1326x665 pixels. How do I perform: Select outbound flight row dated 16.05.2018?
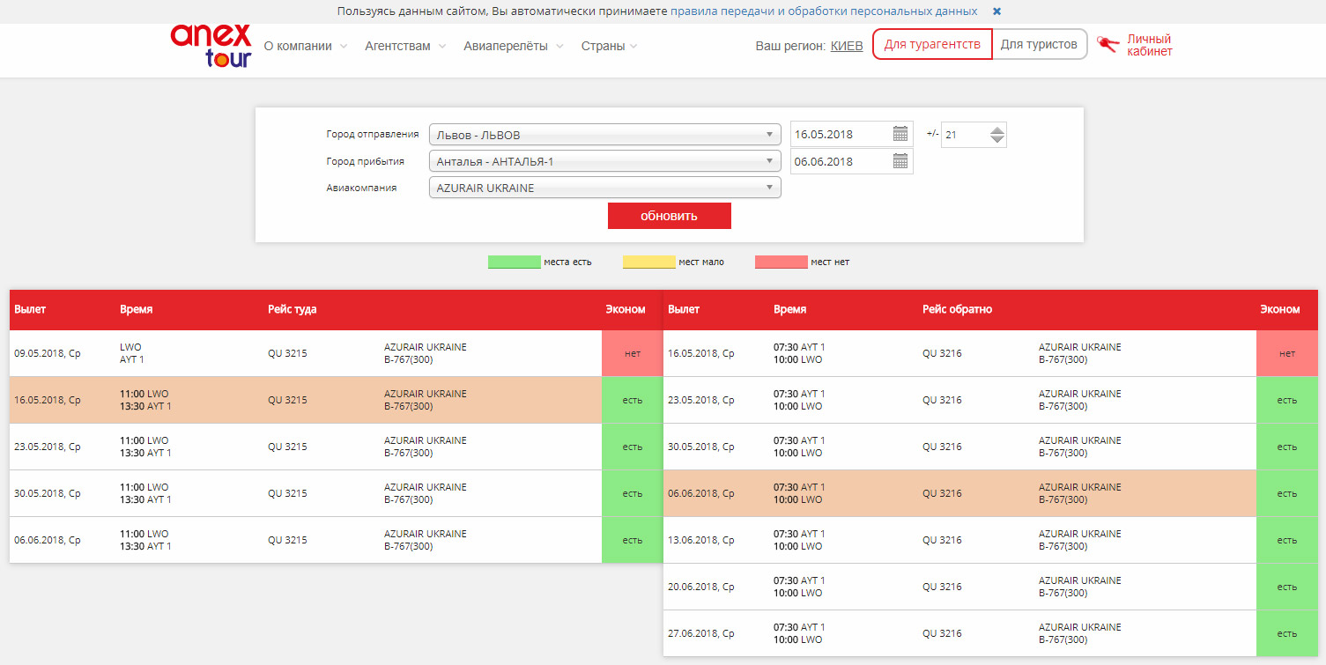[336, 400]
